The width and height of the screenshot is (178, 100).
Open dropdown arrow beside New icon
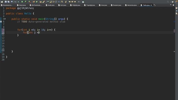3,2
